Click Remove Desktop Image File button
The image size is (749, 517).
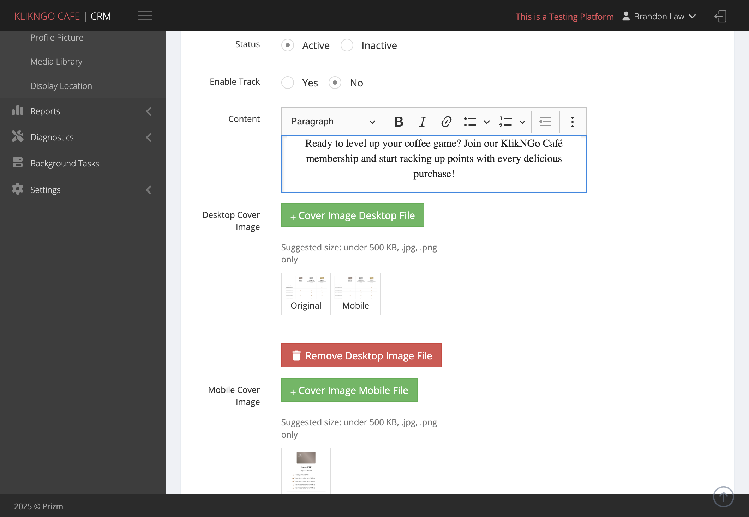coord(361,355)
